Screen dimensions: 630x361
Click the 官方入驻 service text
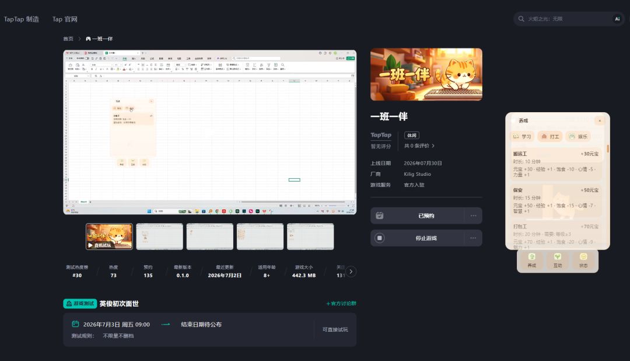[414, 185]
